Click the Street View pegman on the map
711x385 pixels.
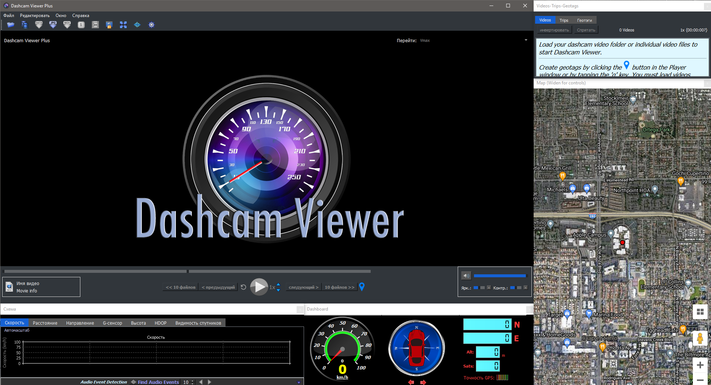[x=700, y=338]
